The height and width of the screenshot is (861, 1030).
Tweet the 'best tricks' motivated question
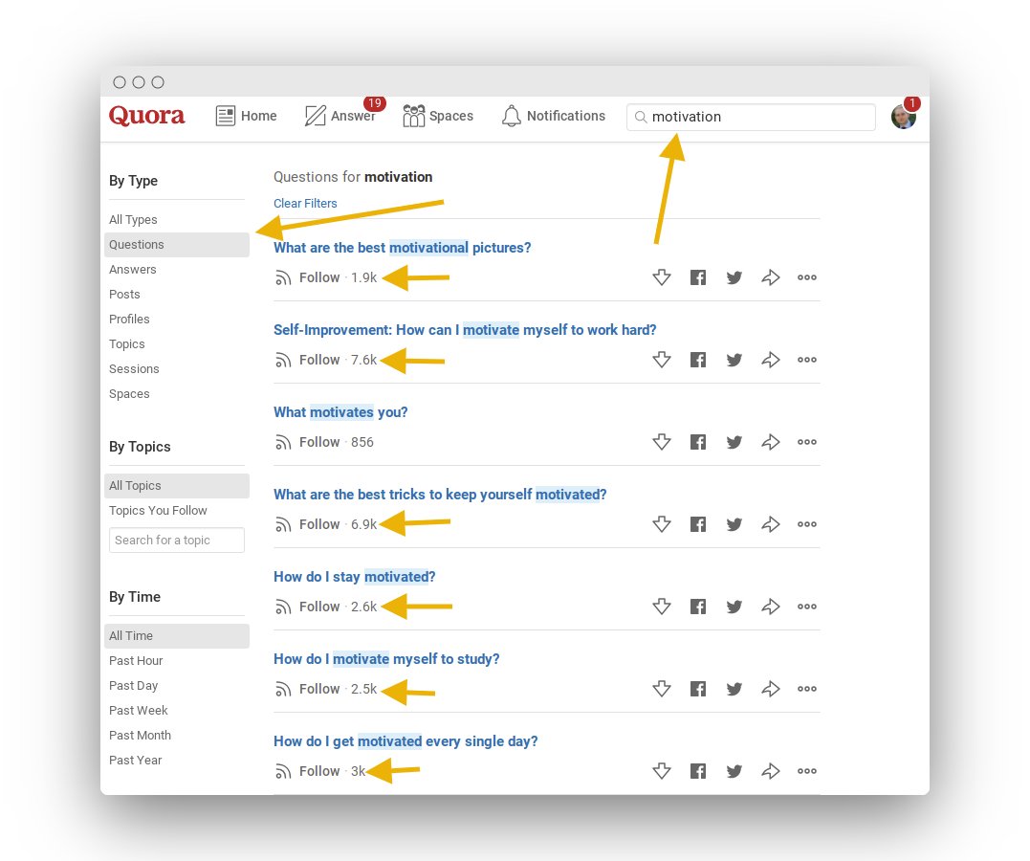734,524
